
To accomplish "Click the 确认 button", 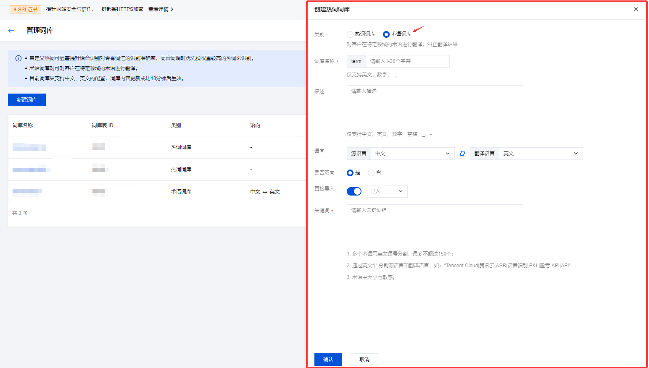I will pyautogui.click(x=328, y=360).
